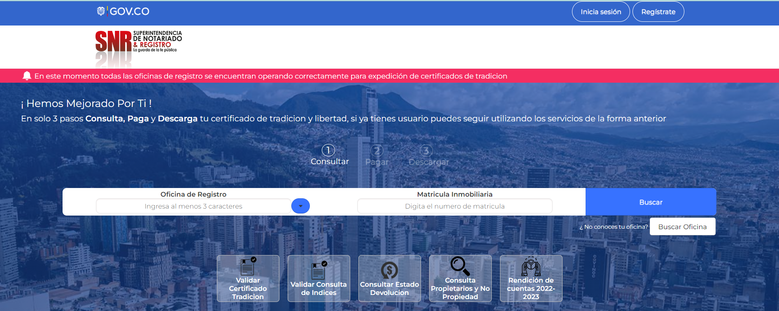Click the Consultar step label
The height and width of the screenshot is (311, 779).
pyautogui.click(x=330, y=162)
